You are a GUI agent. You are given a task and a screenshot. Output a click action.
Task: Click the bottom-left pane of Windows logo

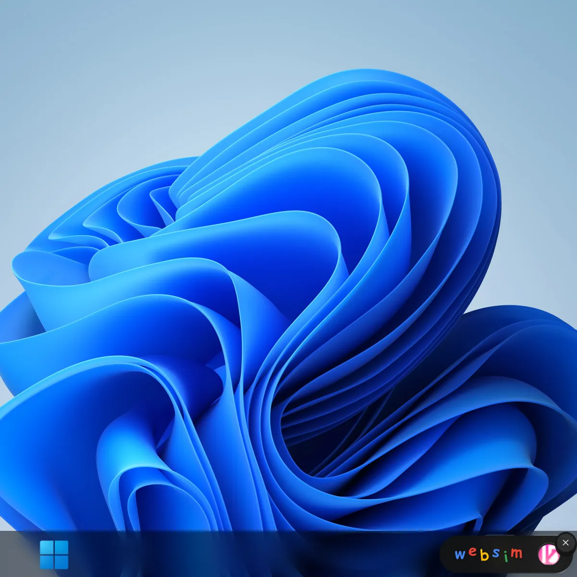point(47,562)
